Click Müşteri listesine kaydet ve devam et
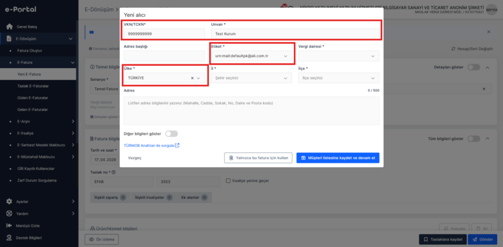 pos(338,158)
